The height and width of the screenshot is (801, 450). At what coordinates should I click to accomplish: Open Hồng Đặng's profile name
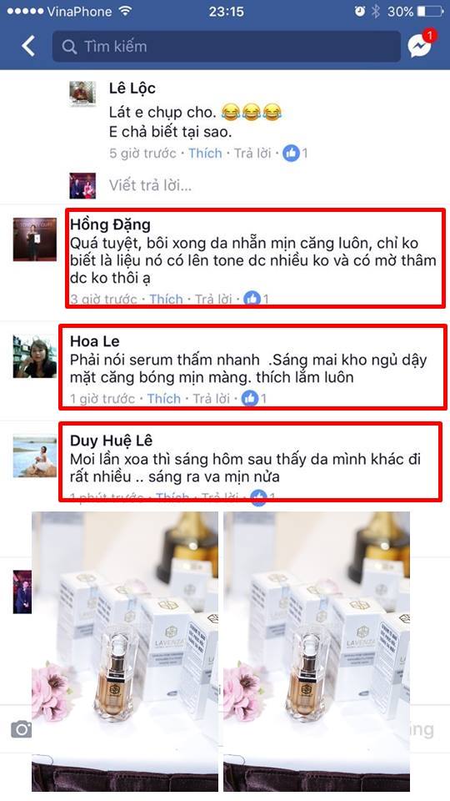[110, 224]
